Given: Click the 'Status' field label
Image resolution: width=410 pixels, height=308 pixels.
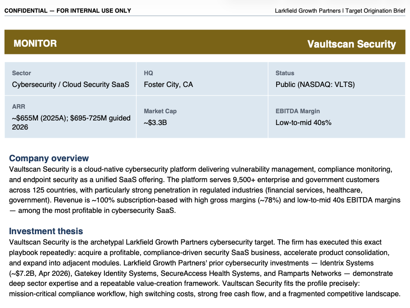Looking at the screenshot, I should coord(285,73).
